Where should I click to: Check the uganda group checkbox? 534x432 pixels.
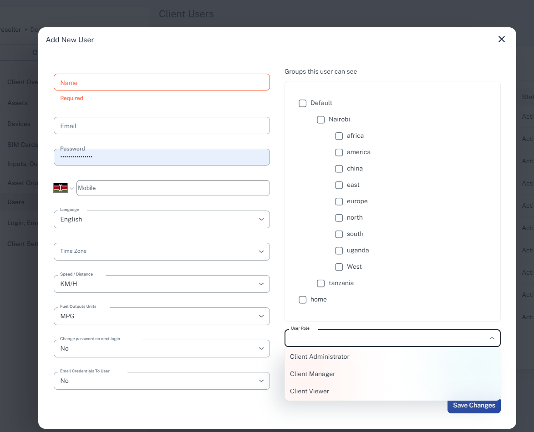(339, 251)
